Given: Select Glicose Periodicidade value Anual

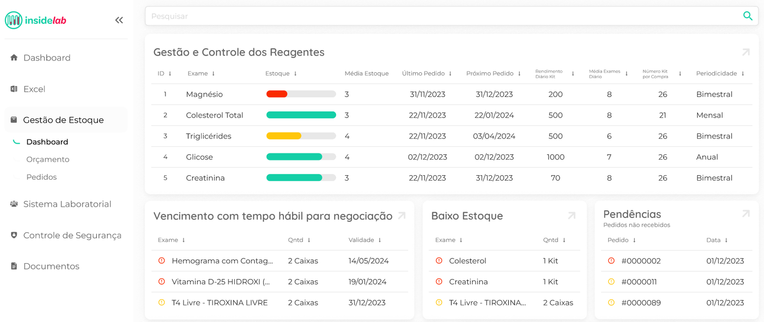Looking at the screenshot, I should tap(707, 157).
